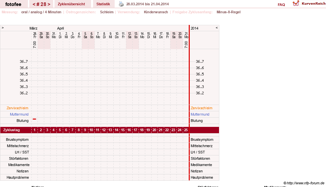This screenshot has height=187, width=326.
Task: Click the right 36.5 temperature label
Action: point(200,74)
